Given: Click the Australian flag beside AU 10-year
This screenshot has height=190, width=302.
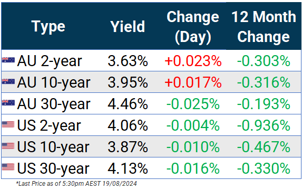Looking at the screenshot, I should tap(8, 82).
